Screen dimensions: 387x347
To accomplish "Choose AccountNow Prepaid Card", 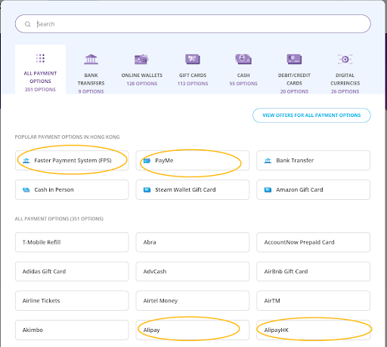I will point(314,242).
